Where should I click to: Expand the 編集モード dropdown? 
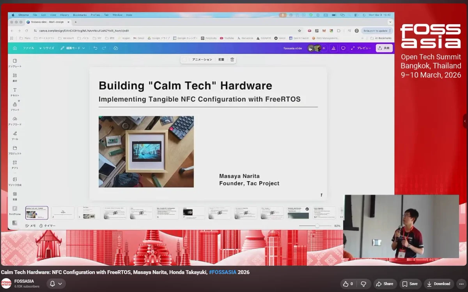(73, 48)
